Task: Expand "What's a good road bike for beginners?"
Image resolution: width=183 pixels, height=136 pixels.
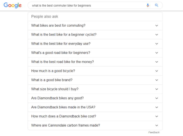Action: point(157,53)
